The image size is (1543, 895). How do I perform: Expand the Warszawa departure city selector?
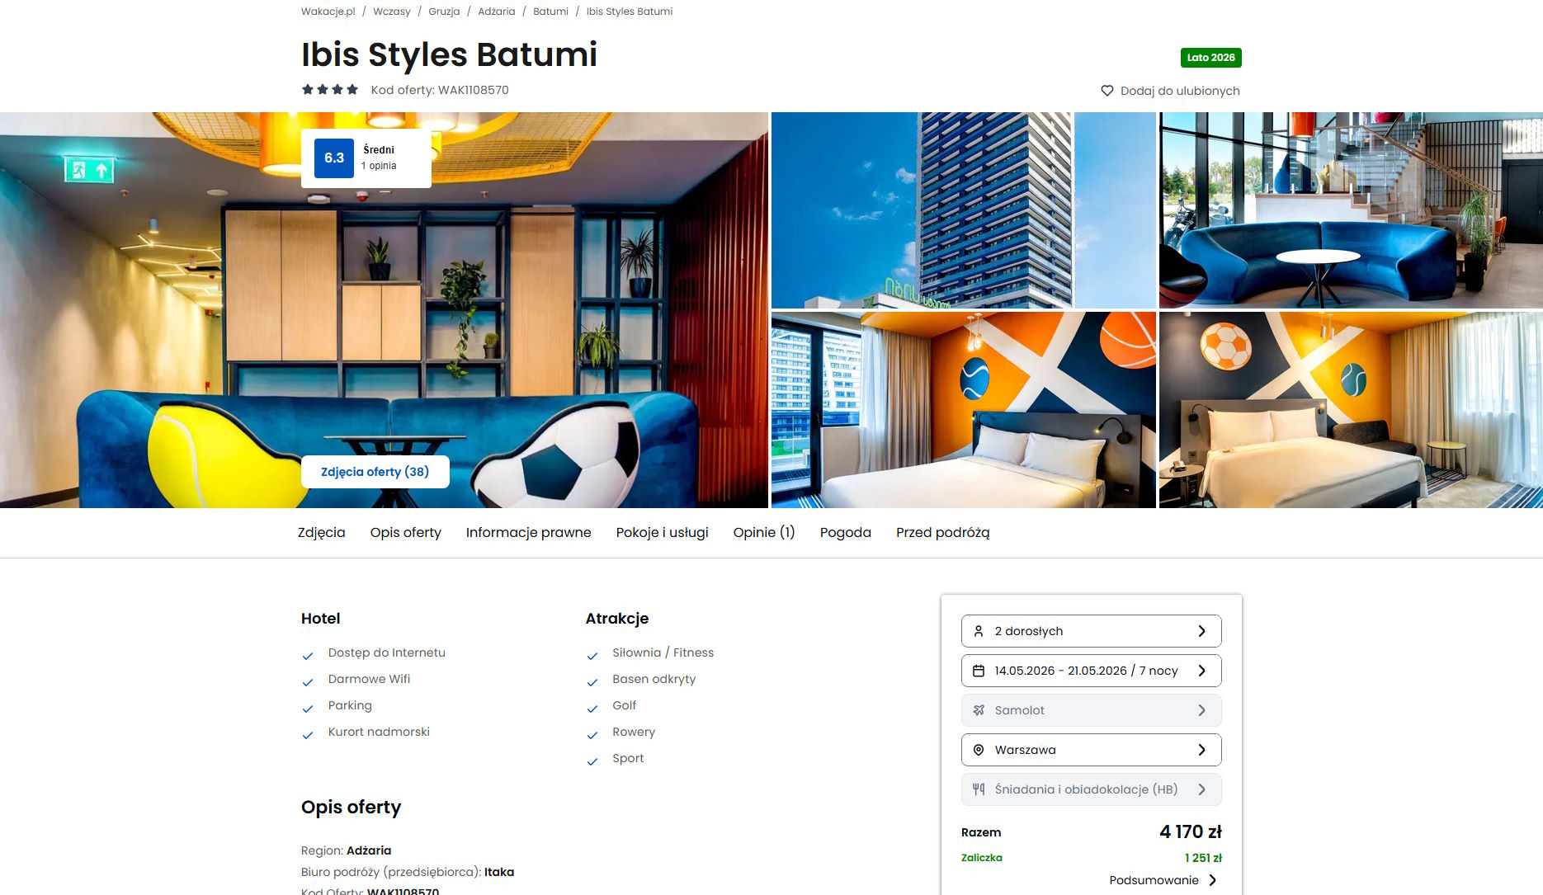1091,750
